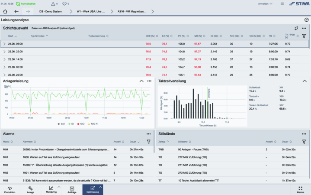311x195 pixels.
Task: Expand breadcrumb after DS - Demo System
Action: 71,12
